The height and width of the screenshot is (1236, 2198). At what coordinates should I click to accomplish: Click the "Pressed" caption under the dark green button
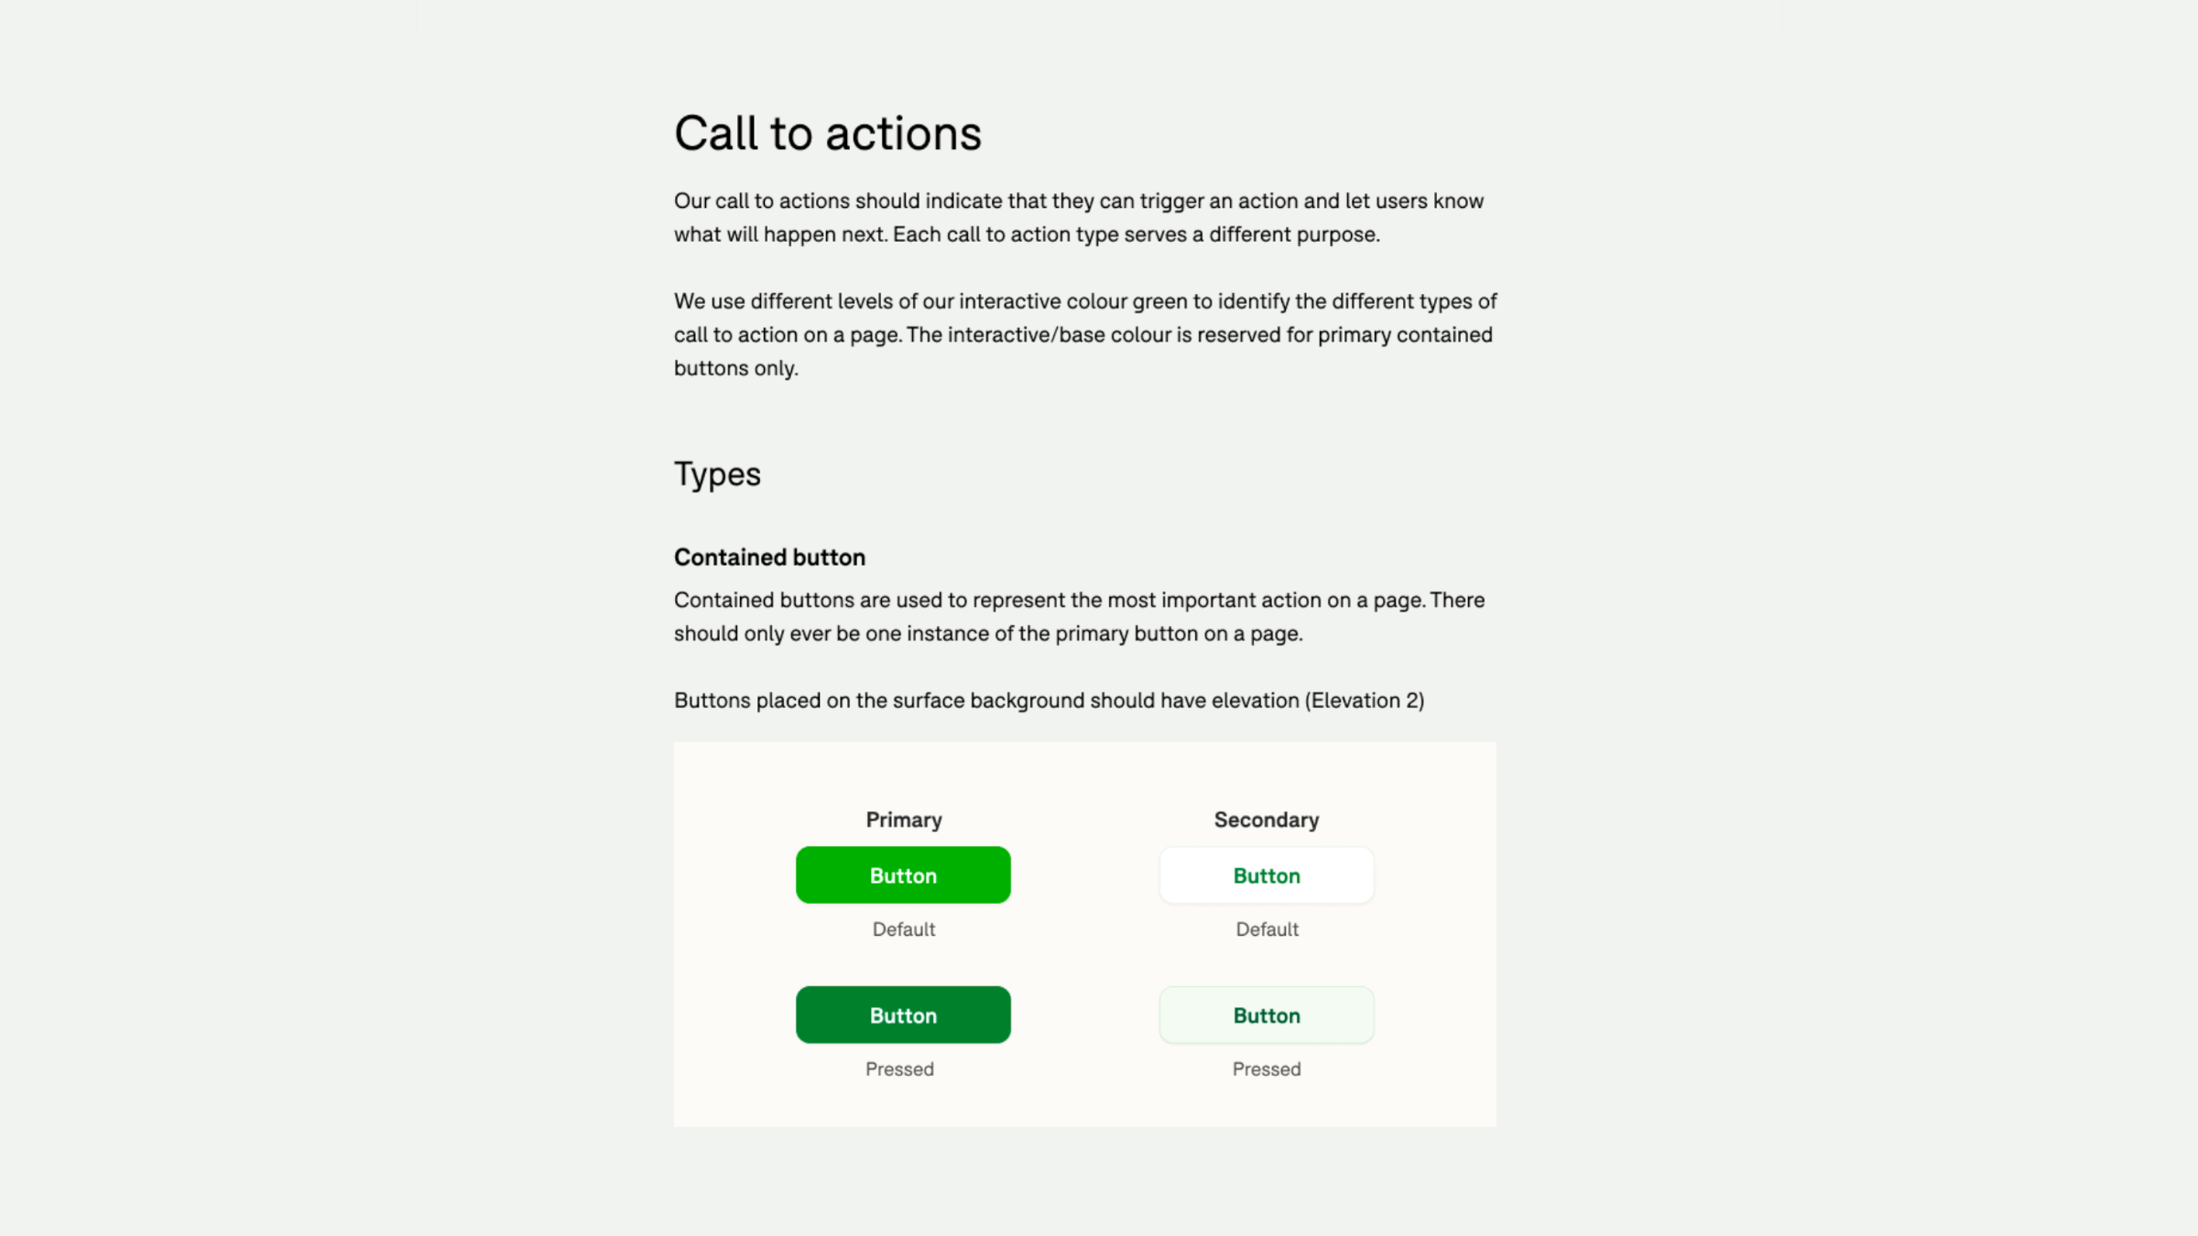pyautogui.click(x=899, y=1069)
